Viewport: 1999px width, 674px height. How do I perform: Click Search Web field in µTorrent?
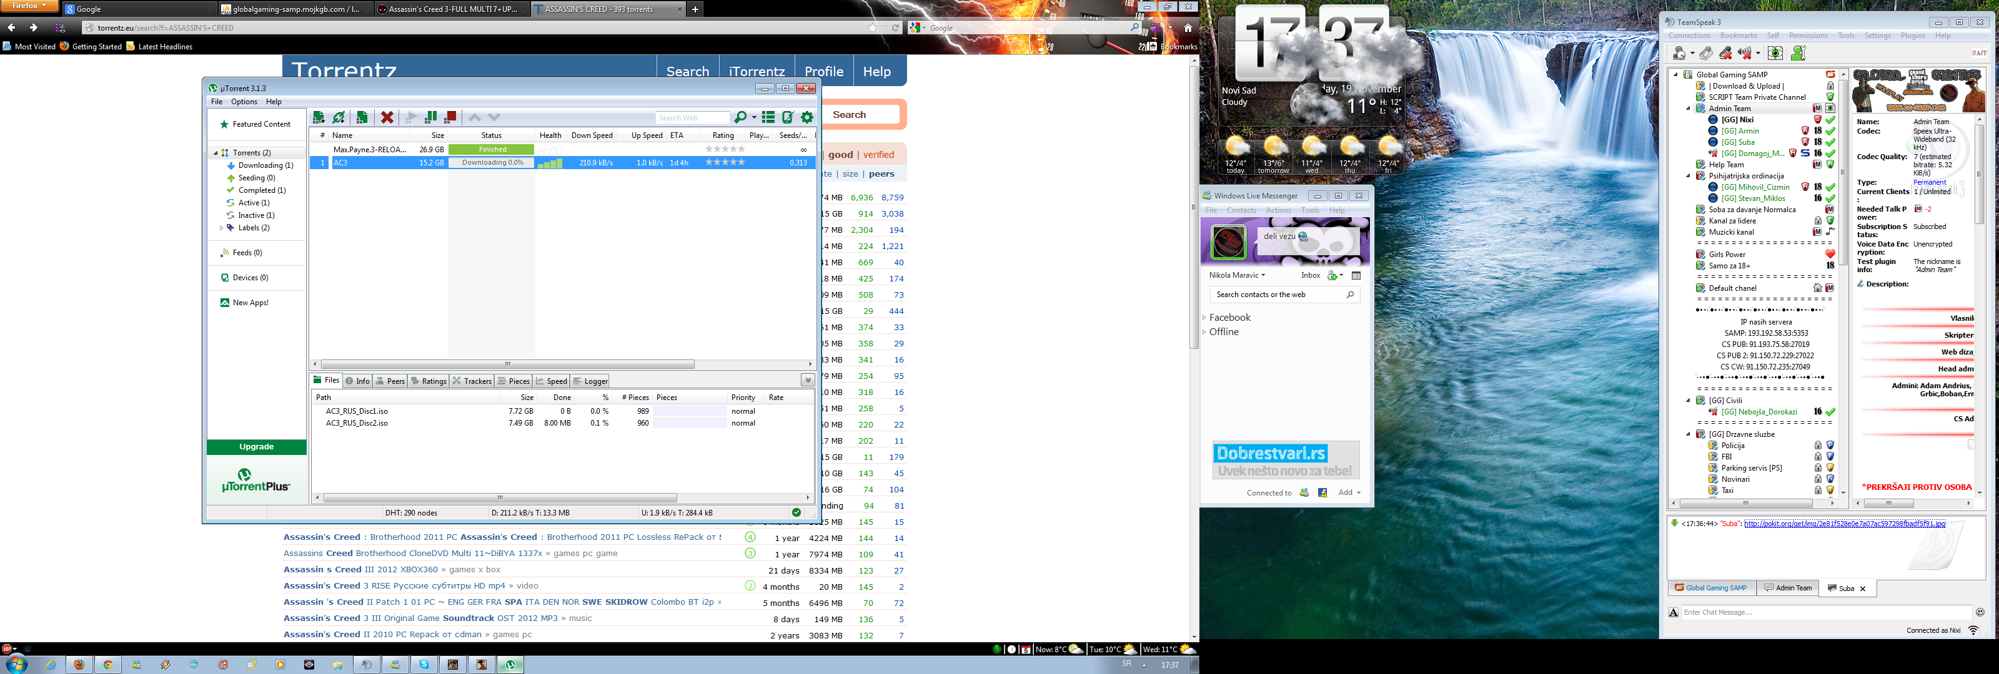coord(692,118)
